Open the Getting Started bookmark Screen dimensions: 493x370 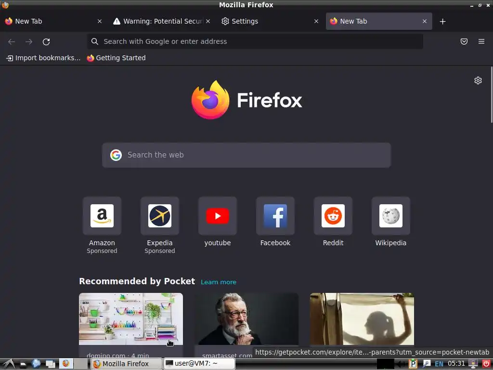[x=117, y=58]
